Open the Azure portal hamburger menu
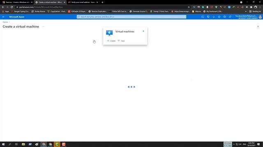Viewport: 263px width, 147px height. pyautogui.click(x=3, y=17)
